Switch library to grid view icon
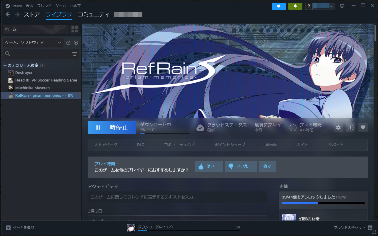Viewport: 378px width, 236px height. (74, 29)
